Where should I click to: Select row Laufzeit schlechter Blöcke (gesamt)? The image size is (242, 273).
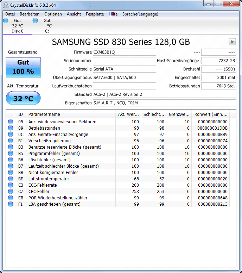coord(118,166)
